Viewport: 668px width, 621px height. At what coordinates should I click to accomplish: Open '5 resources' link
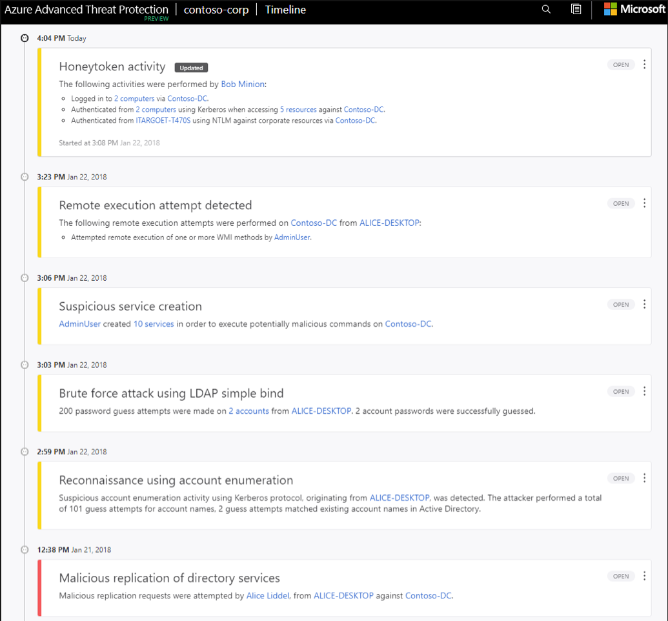298,110
